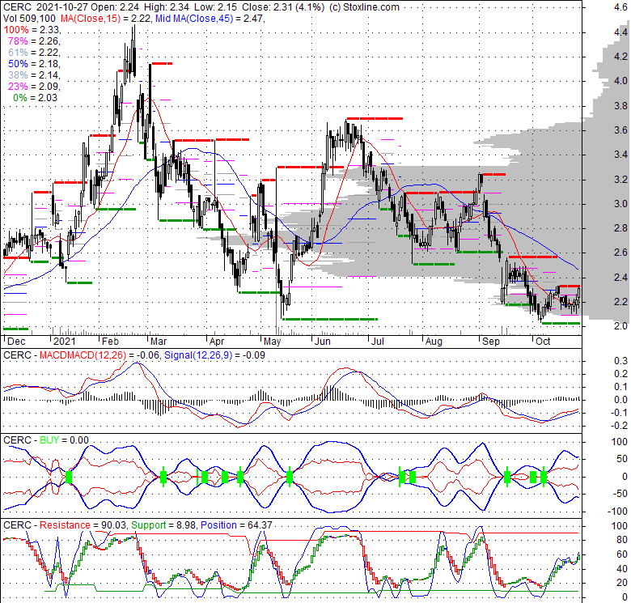Click the 'Sep' month label on time axis
Image resolution: width=631 pixels, height=603 pixels.
pyautogui.click(x=491, y=342)
